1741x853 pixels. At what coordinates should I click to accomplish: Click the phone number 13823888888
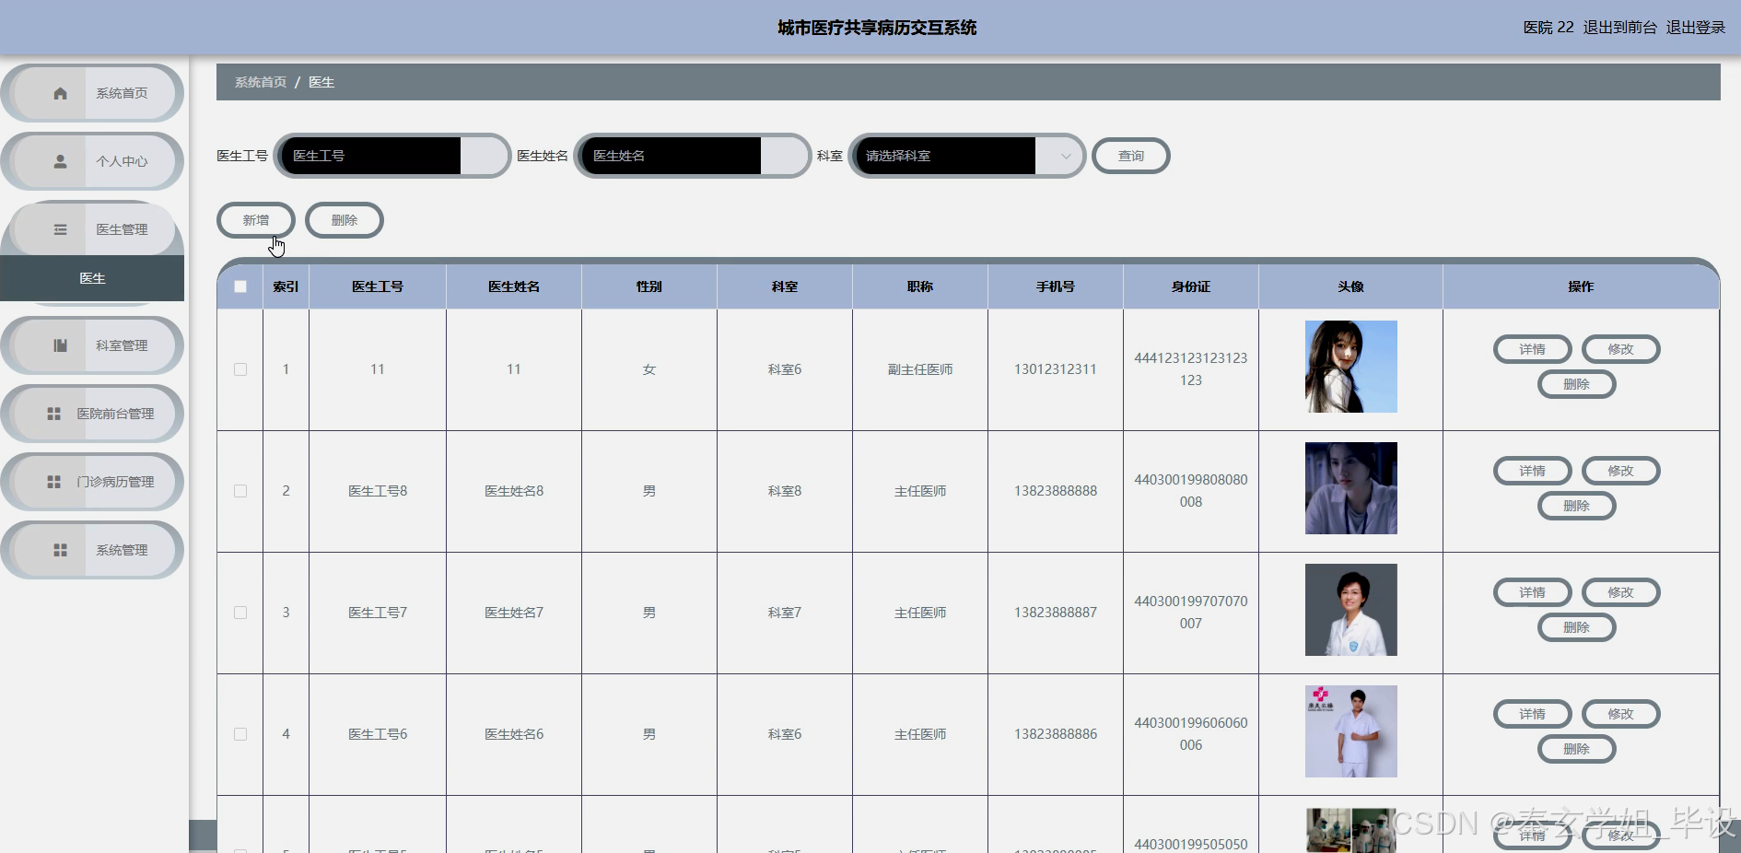point(1056,491)
